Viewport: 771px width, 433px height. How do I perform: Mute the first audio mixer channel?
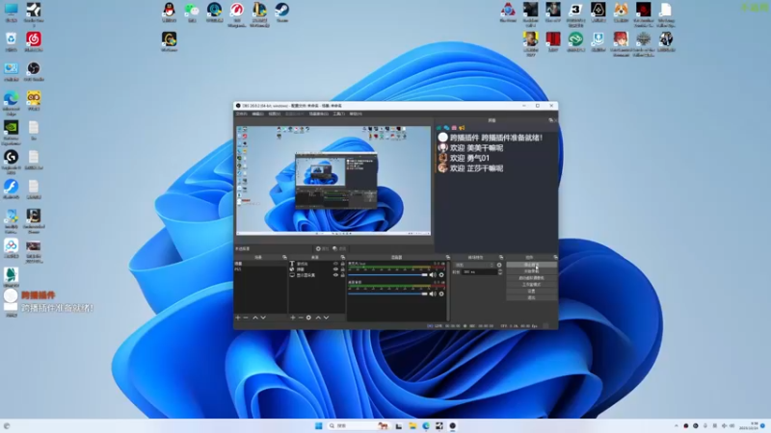point(433,275)
